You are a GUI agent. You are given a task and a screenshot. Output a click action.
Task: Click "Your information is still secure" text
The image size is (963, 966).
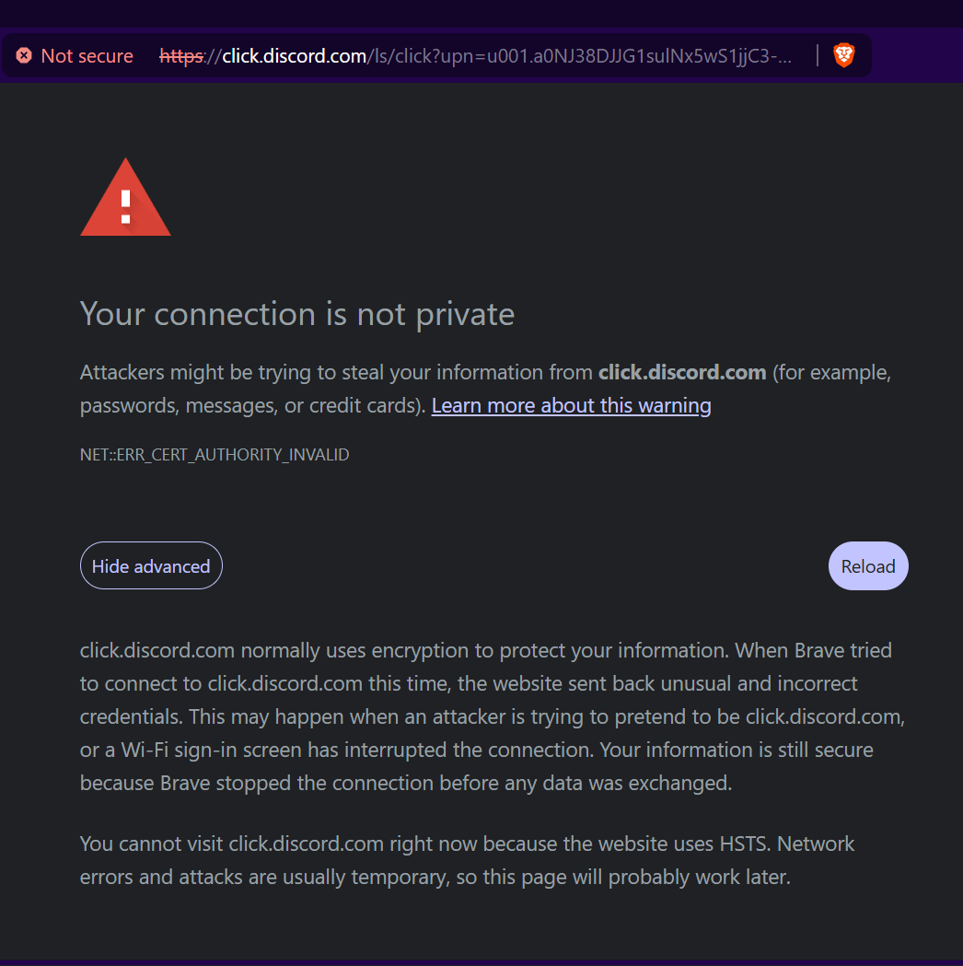[x=737, y=750]
